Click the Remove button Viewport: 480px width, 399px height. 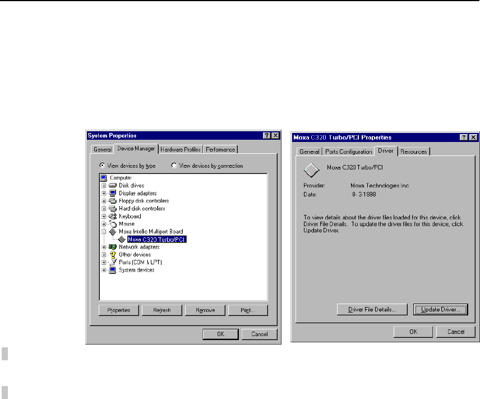(x=205, y=310)
